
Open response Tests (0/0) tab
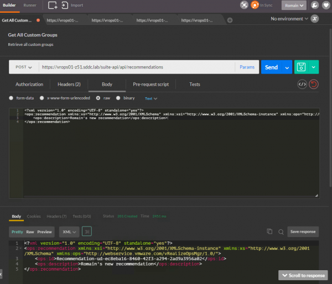point(82,217)
